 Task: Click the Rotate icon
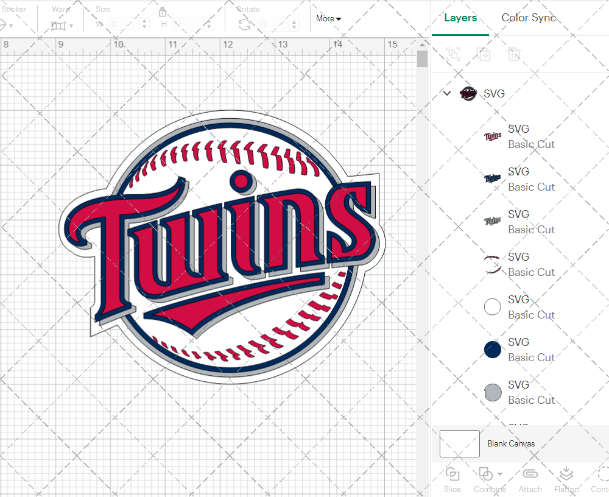[244, 25]
